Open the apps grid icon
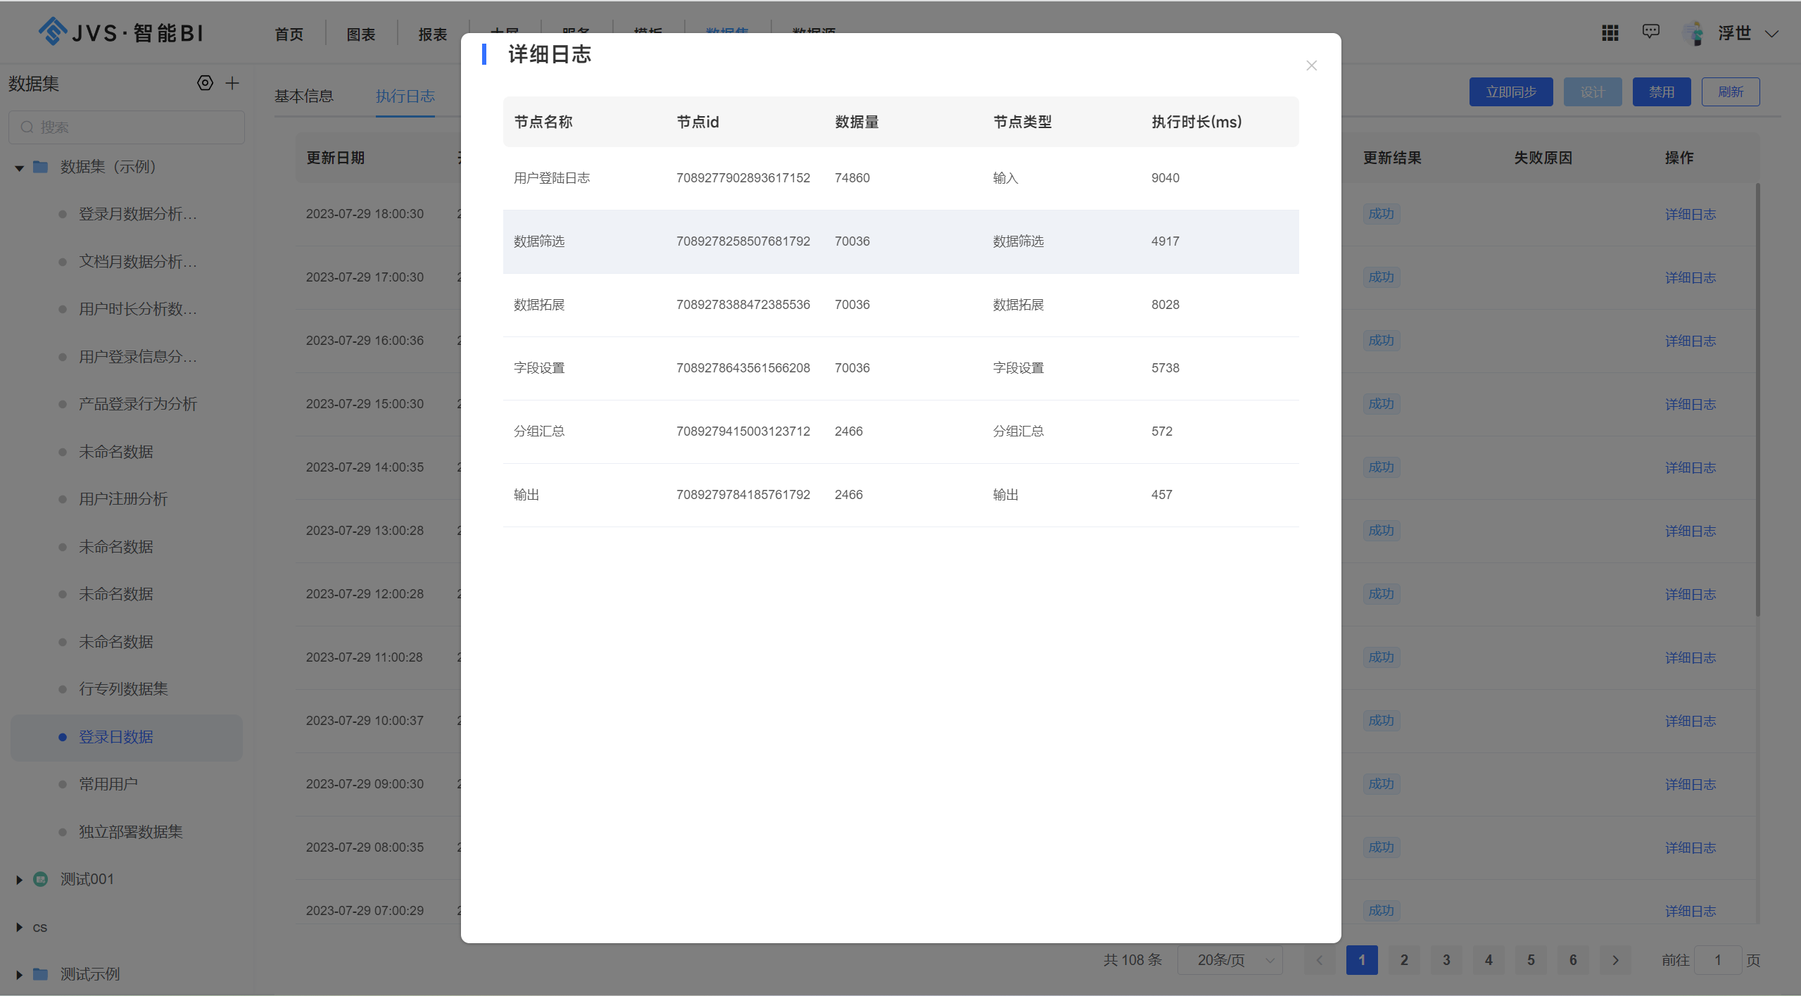1801x996 pixels. pos(1609,32)
